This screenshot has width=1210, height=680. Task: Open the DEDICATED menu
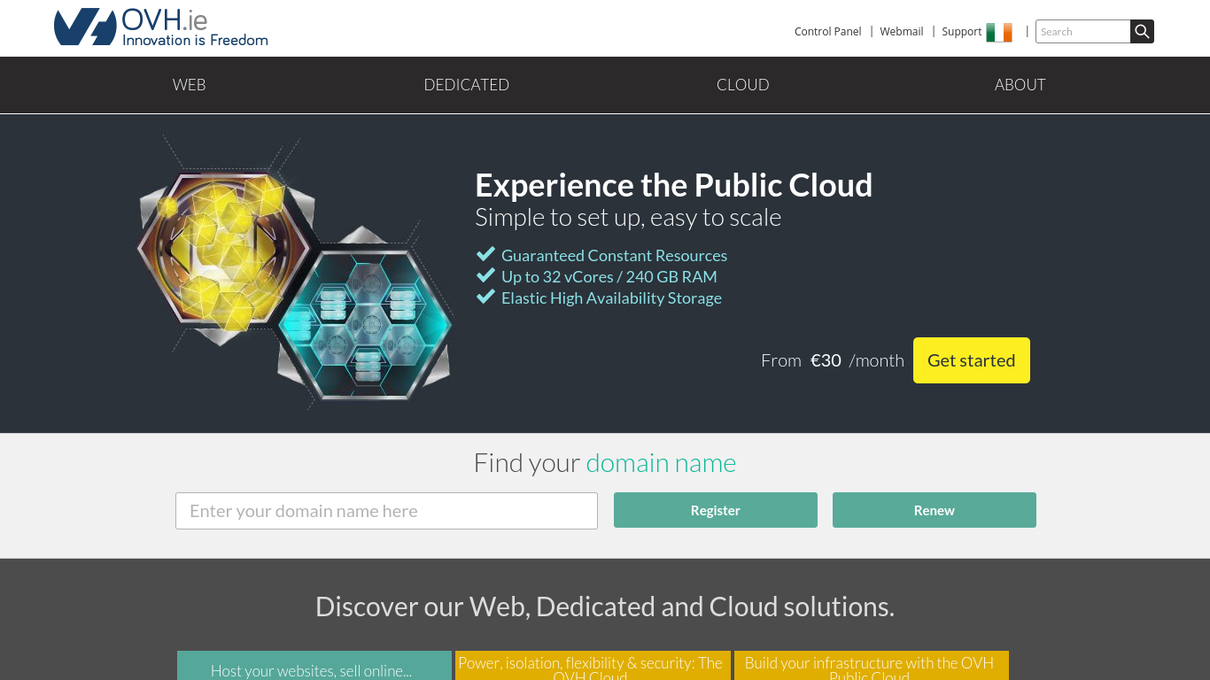pos(466,84)
